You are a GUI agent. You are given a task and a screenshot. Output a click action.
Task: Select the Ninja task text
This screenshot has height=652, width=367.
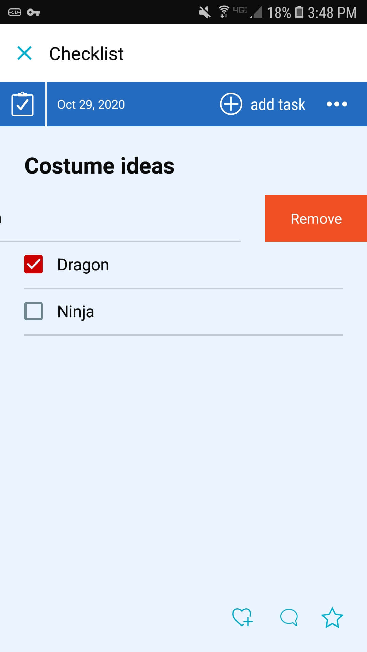[76, 312]
